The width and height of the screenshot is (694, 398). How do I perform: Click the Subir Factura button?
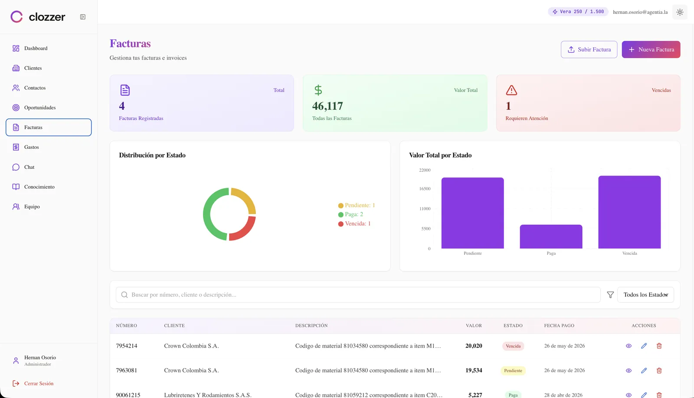(589, 49)
